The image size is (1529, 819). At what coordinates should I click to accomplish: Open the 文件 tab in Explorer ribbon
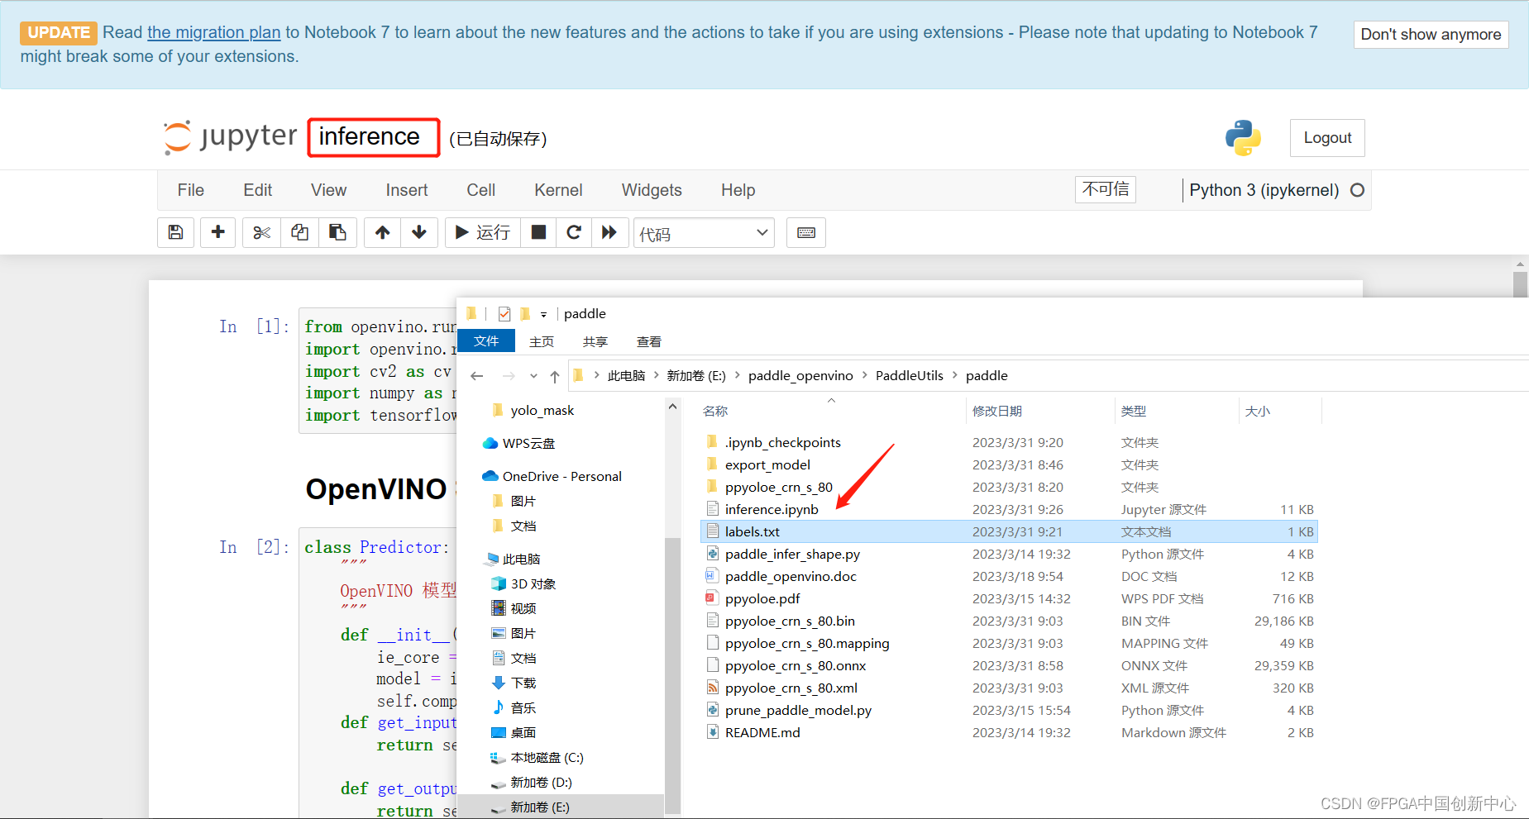point(486,341)
